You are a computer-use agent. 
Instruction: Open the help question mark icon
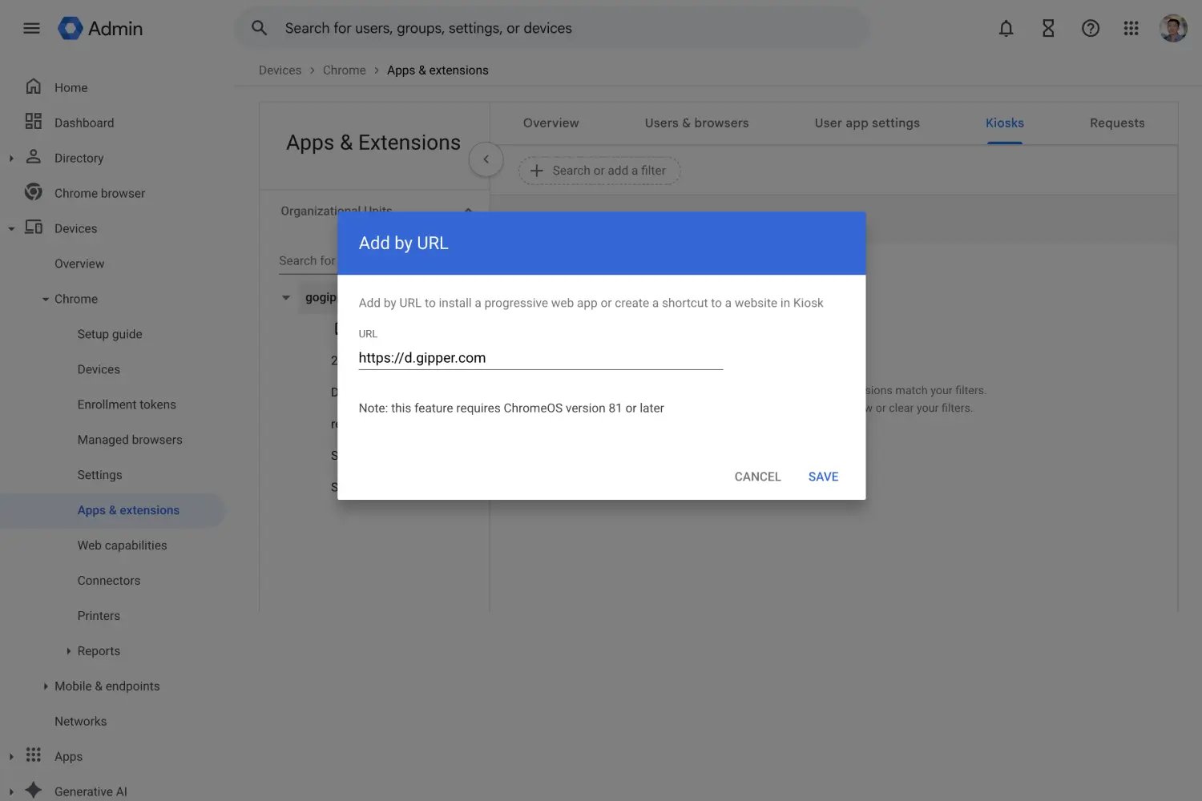tap(1090, 28)
